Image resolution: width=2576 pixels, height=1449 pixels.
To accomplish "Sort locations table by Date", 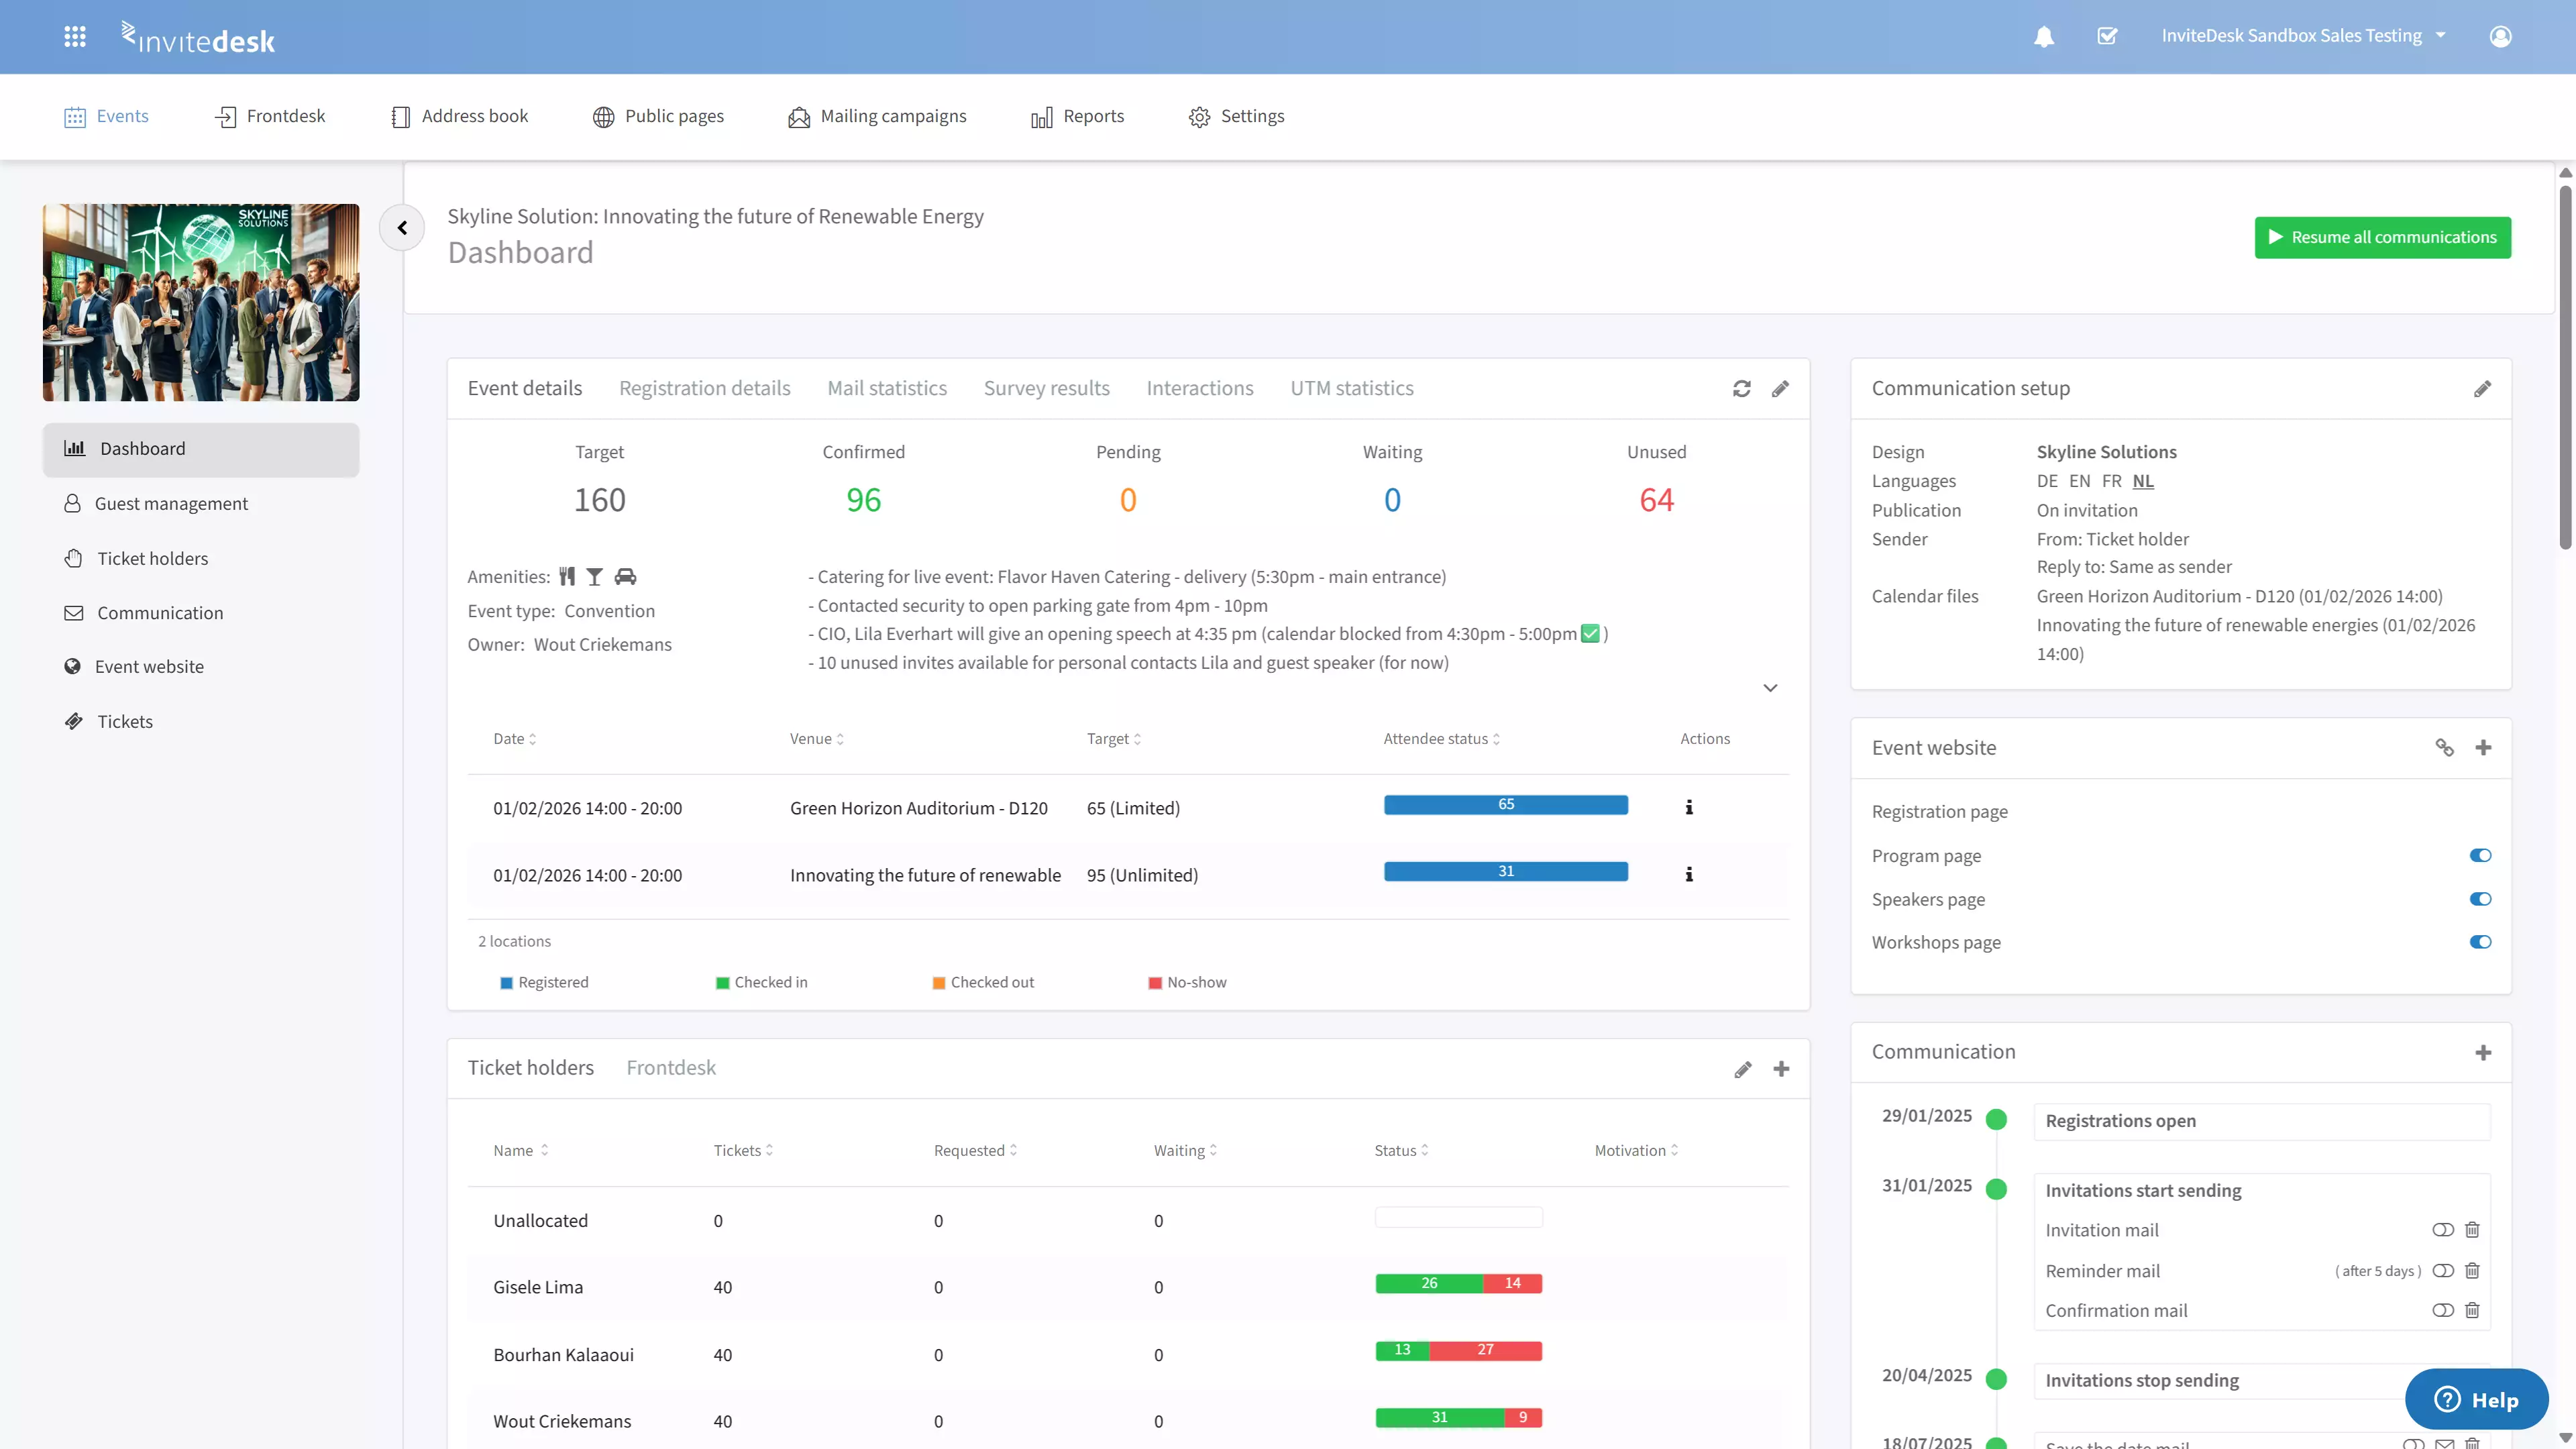I will (x=514, y=739).
